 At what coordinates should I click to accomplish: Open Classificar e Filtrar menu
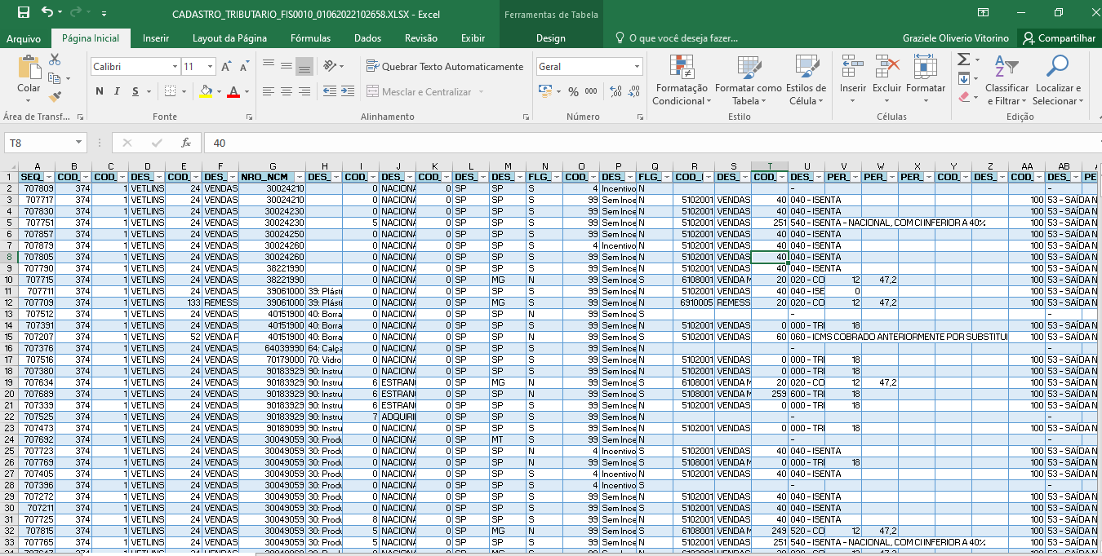click(x=1007, y=80)
